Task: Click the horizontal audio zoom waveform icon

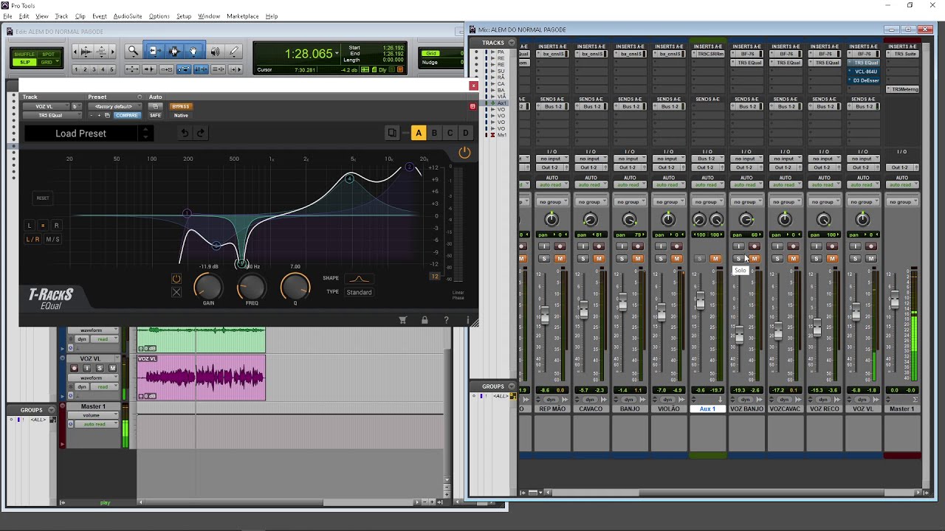Action: click(x=86, y=51)
